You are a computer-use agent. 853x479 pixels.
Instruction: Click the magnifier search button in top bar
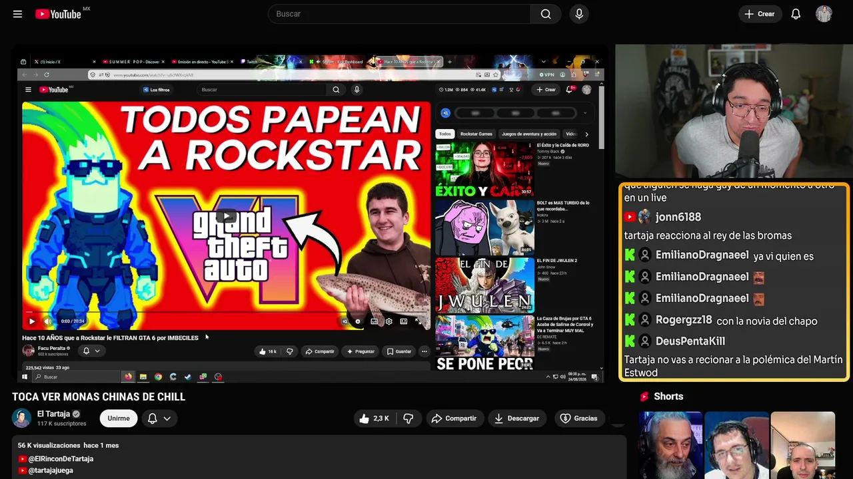[546, 14]
